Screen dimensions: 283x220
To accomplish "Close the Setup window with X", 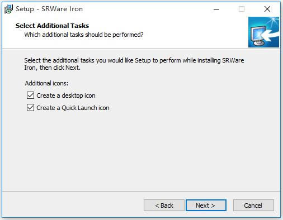I will pyautogui.click(x=267, y=9).
